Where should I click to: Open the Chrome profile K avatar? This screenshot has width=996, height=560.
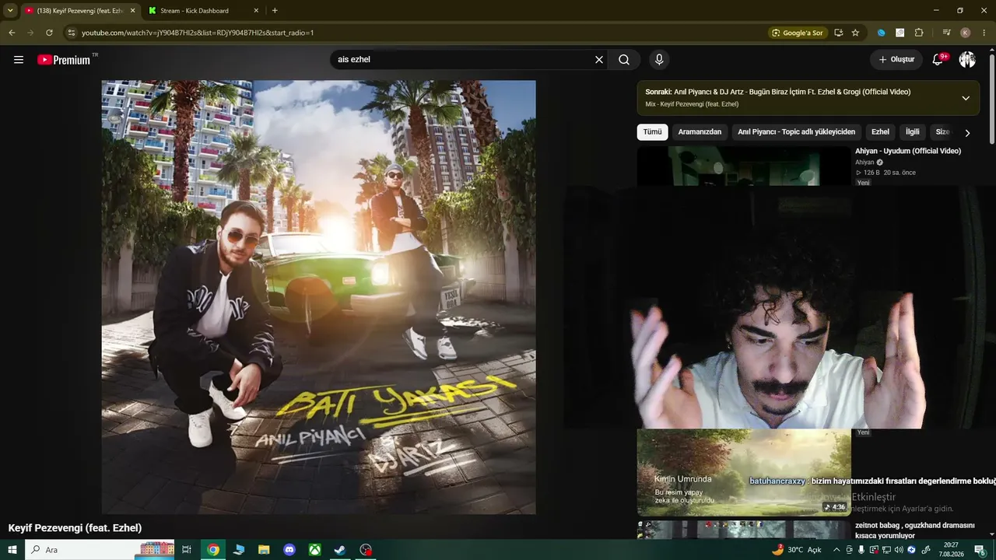coord(966,33)
